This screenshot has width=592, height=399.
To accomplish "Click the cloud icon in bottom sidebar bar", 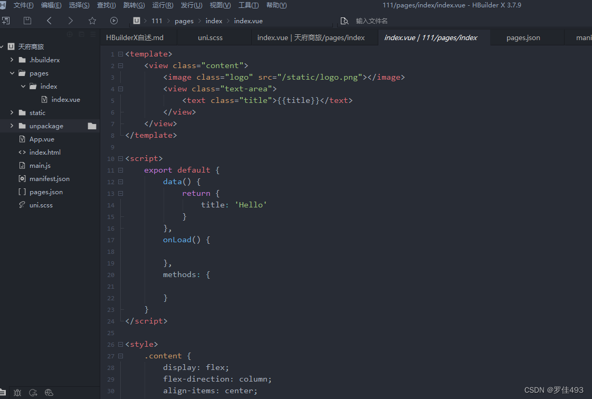I will click(49, 393).
